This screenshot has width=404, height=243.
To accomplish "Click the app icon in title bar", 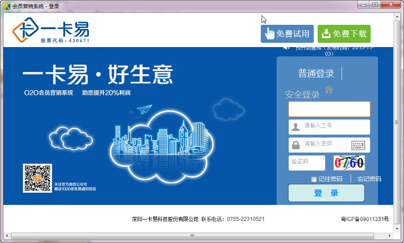I will point(7,6).
